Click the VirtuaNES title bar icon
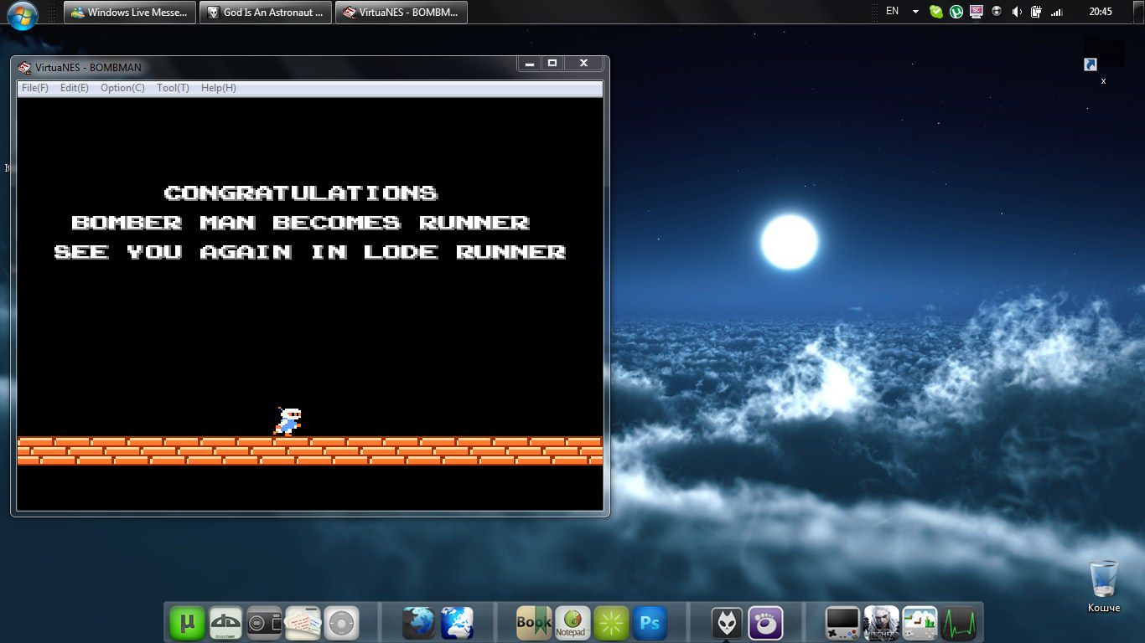 25,68
